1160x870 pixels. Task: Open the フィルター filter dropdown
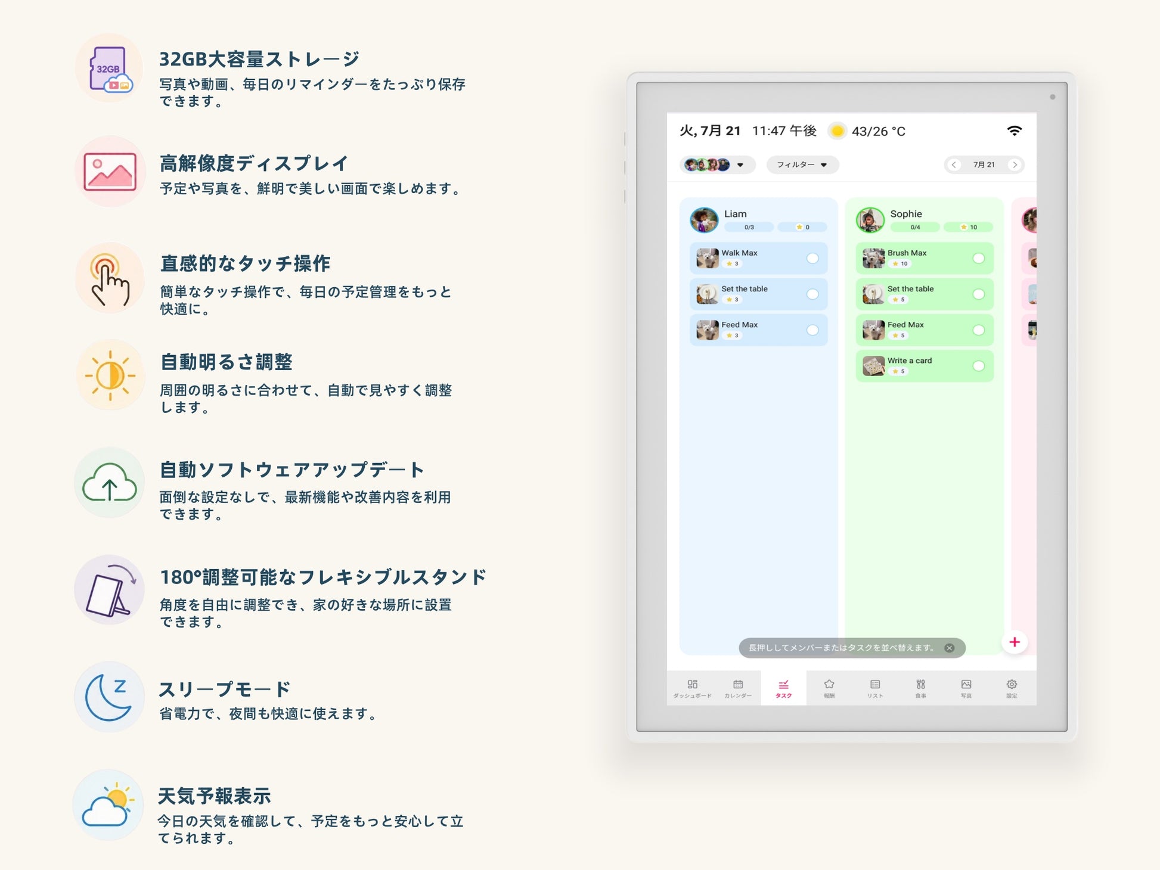(x=802, y=164)
